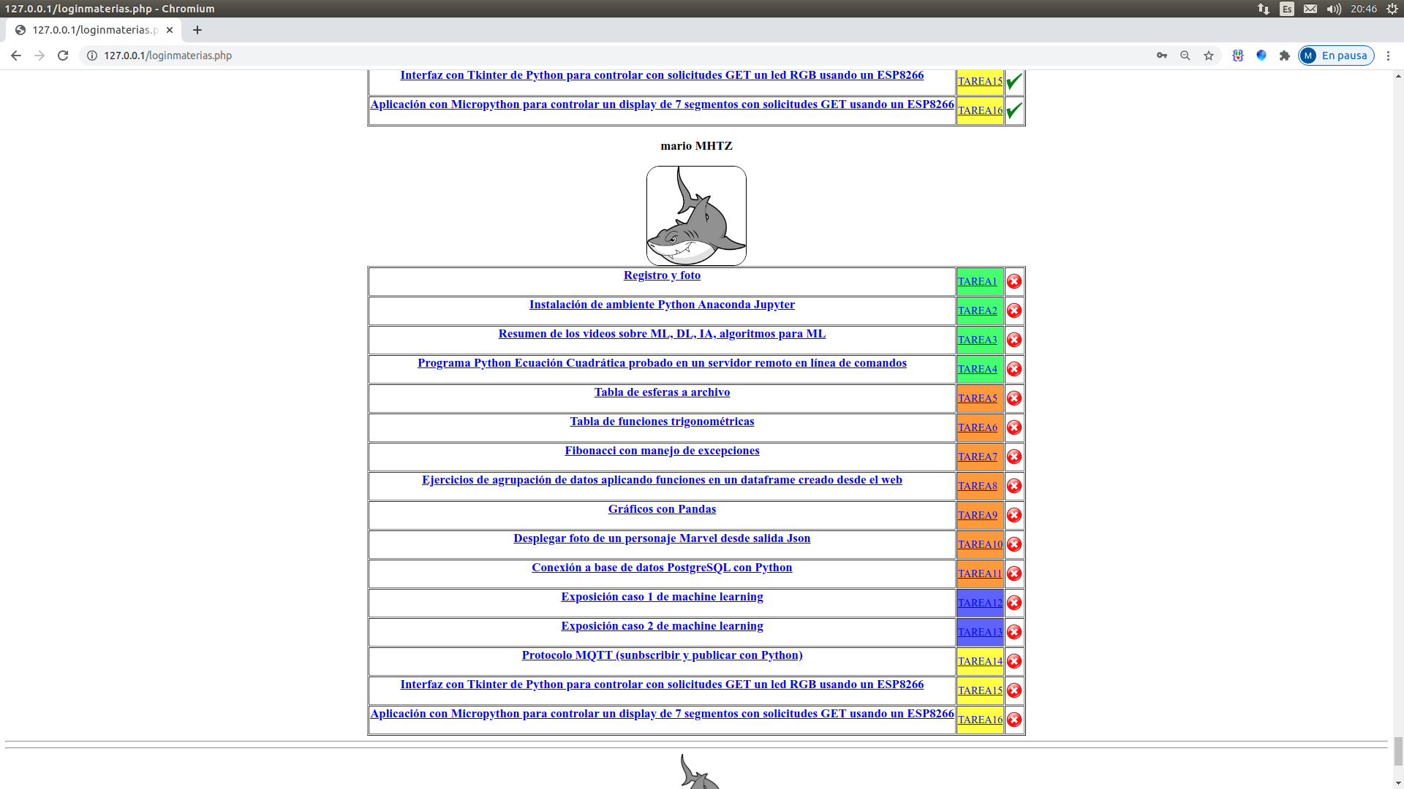Click the zoom magnifier icon in address bar
This screenshot has width=1404, height=789.
coord(1185,56)
